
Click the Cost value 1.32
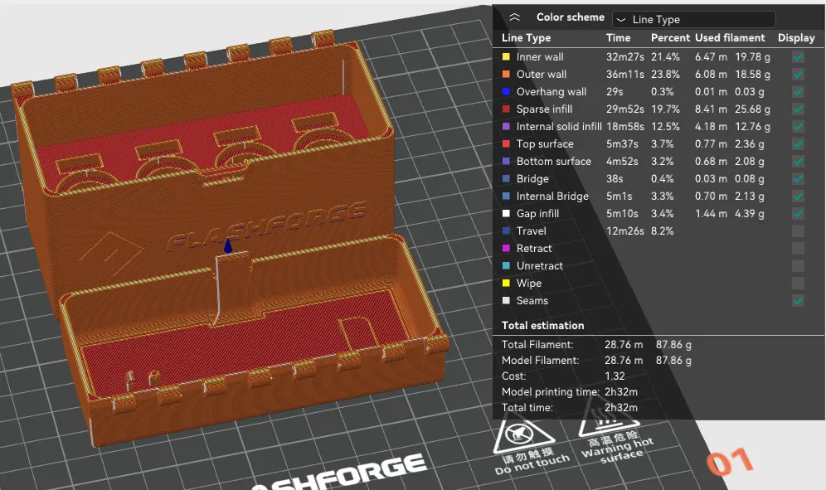tap(615, 376)
